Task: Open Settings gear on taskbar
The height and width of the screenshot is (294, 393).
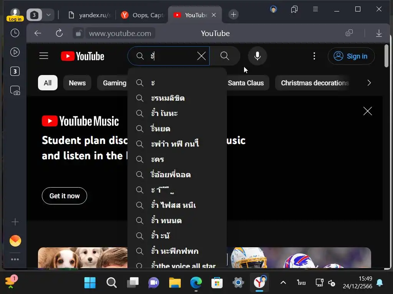Action: [x=238, y=283]
